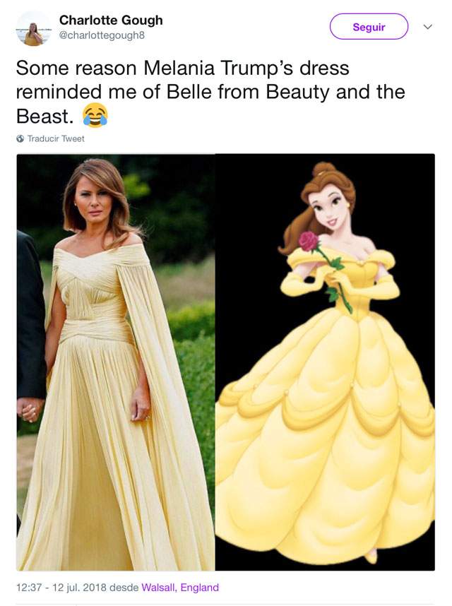Open the right cartoon Belle image

click(325, 362)
